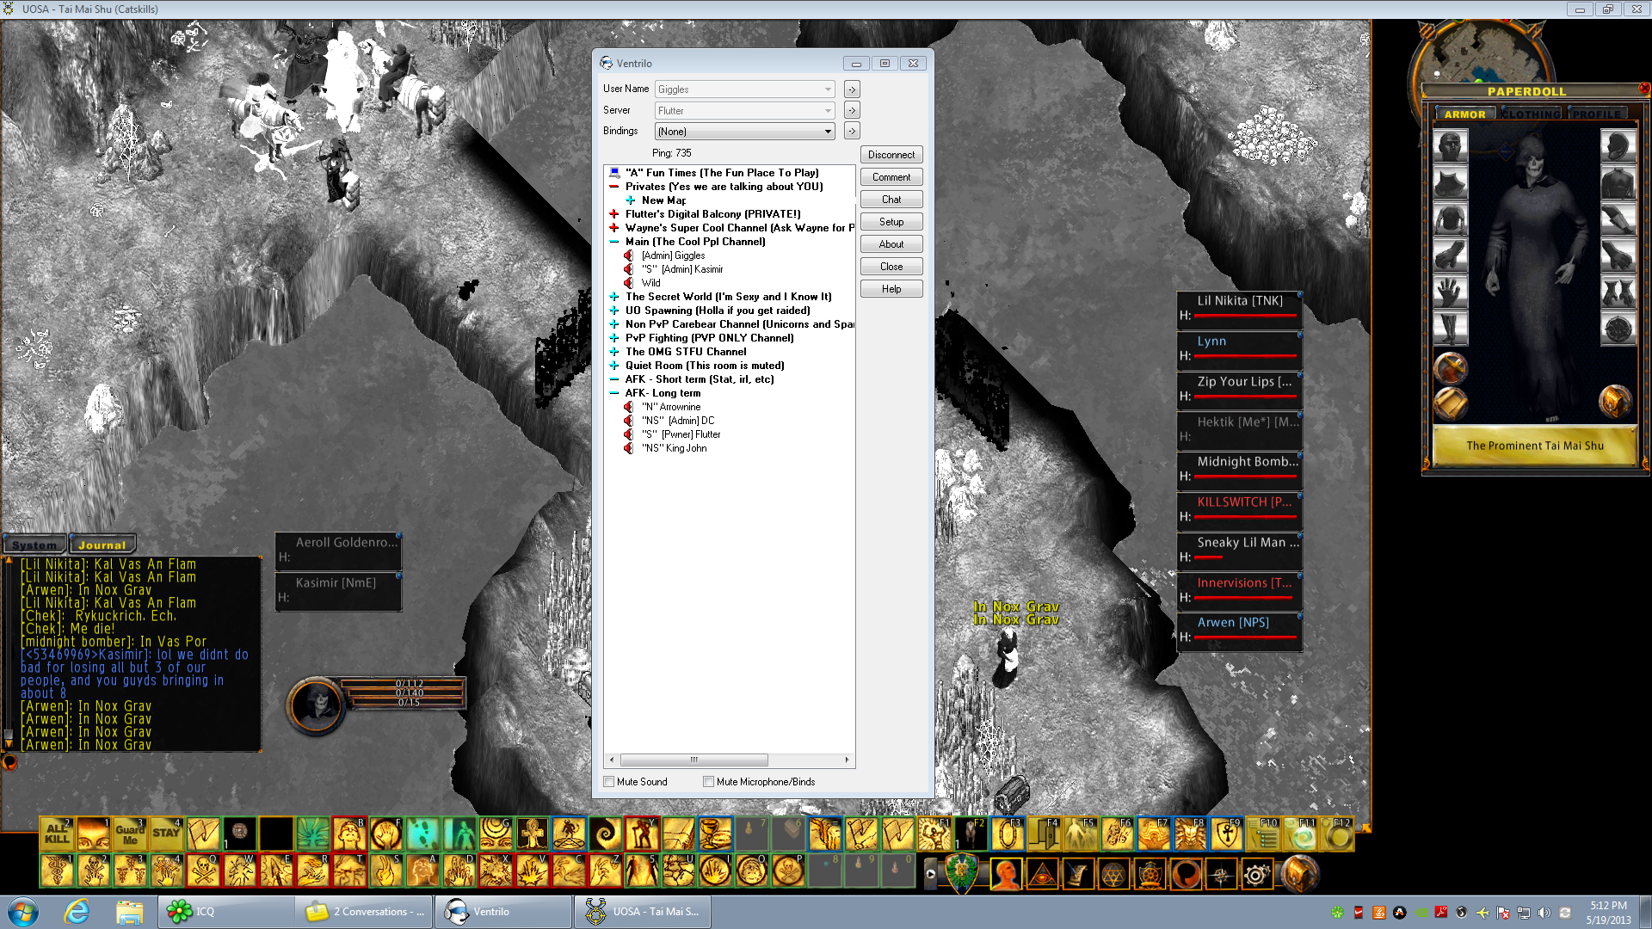The image size is (1652, 929).
Task: Select Lil Nikita [TNK] health bar
Action: [1240, 309]
